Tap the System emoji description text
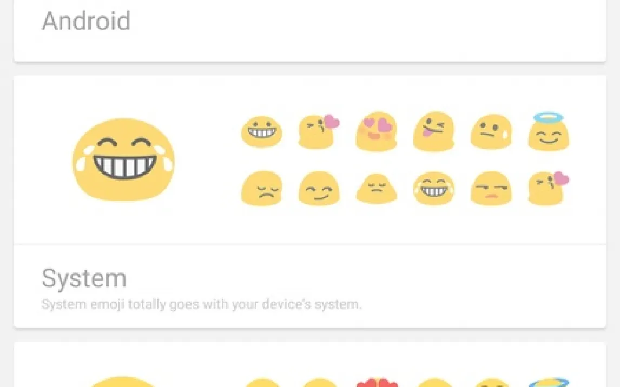 click(x=202, y=304)
